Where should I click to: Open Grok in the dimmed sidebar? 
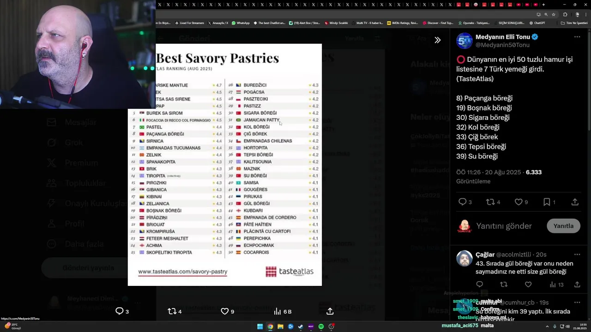(65, 142)
